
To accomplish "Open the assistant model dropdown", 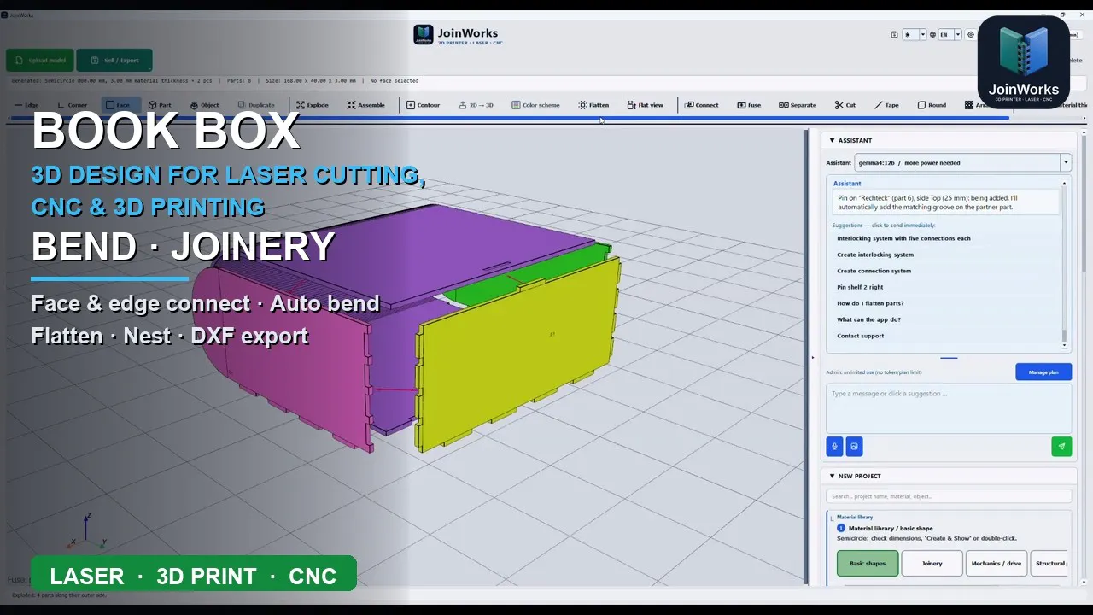I will click(x=1066, y=162).
